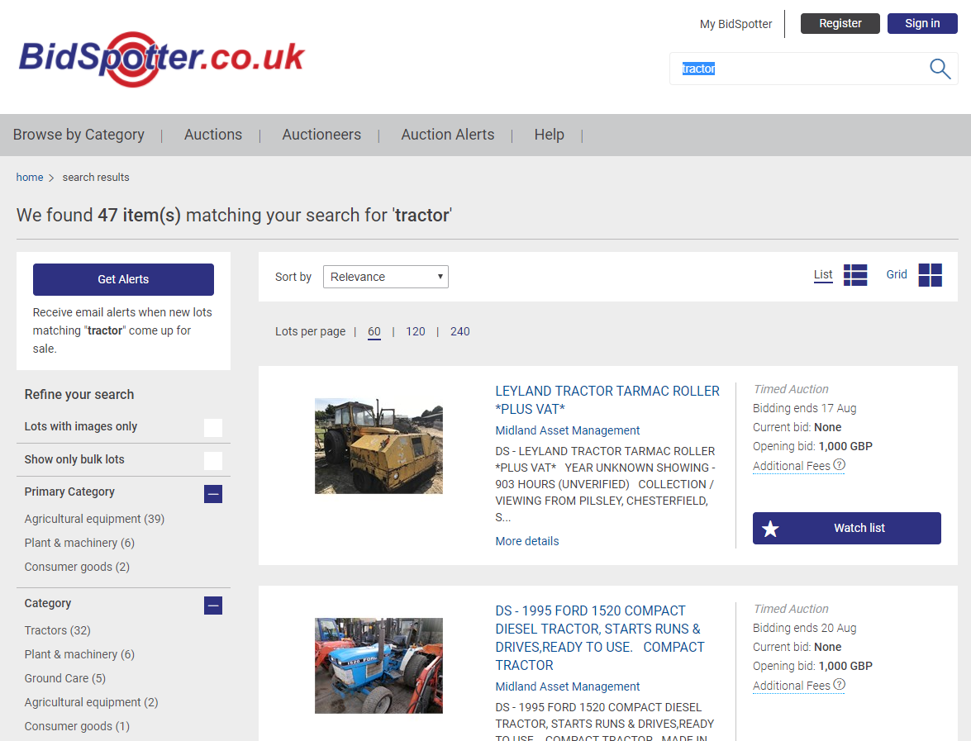Filter by Tractors (32) category
This screenshot has width=971, height=741.
pos(57,630)
